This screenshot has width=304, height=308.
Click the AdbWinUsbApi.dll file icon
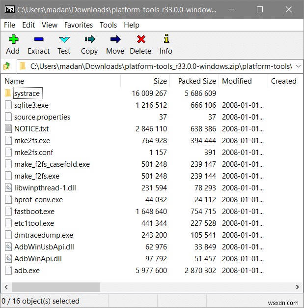pos(8,246)
